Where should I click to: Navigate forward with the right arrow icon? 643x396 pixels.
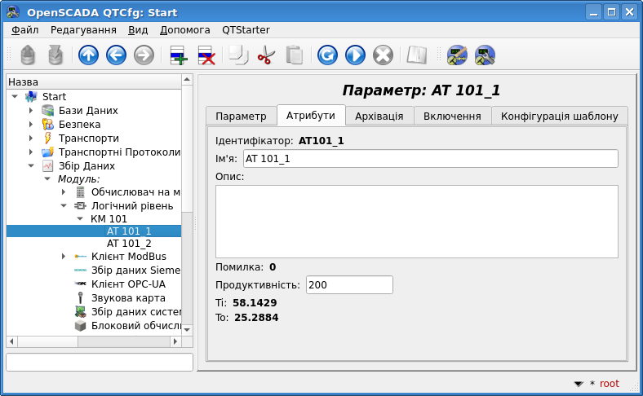[144, 55]
